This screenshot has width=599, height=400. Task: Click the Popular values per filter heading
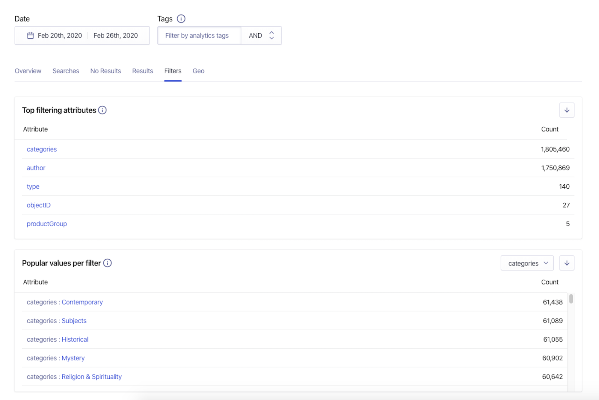61,263
